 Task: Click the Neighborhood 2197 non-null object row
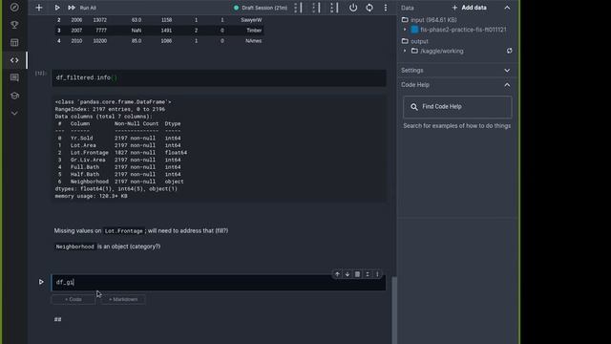(x=120, y=182)
